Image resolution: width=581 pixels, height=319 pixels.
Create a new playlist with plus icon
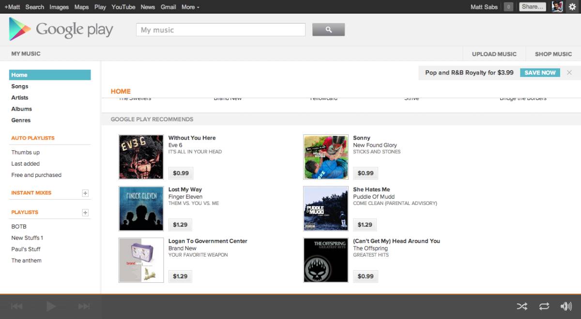click(85, 213)
